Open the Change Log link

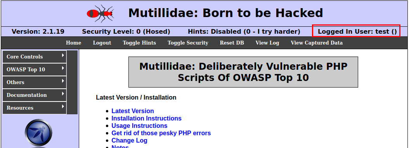129,140
